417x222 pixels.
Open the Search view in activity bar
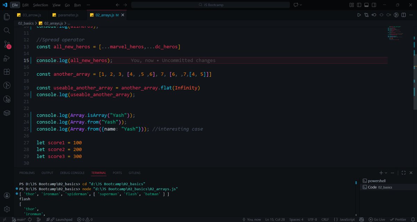pyautogui.click(x=7, y=31)
